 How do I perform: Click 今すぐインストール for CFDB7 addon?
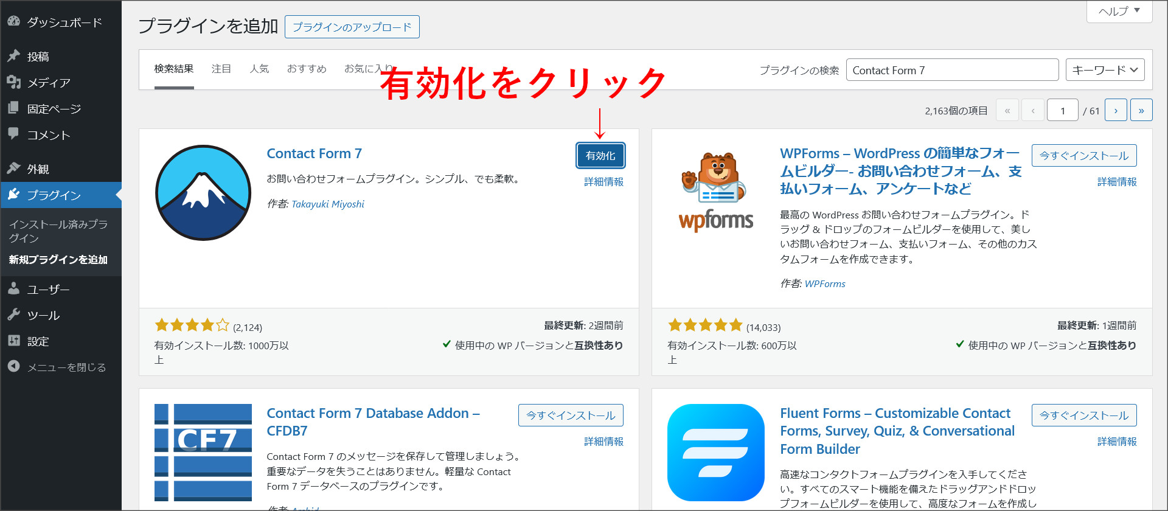571,415
